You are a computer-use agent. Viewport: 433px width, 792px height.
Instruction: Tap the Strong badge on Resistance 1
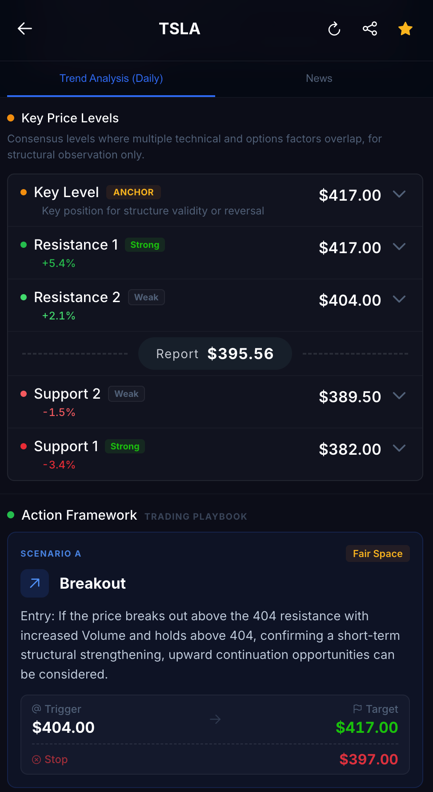144,244
